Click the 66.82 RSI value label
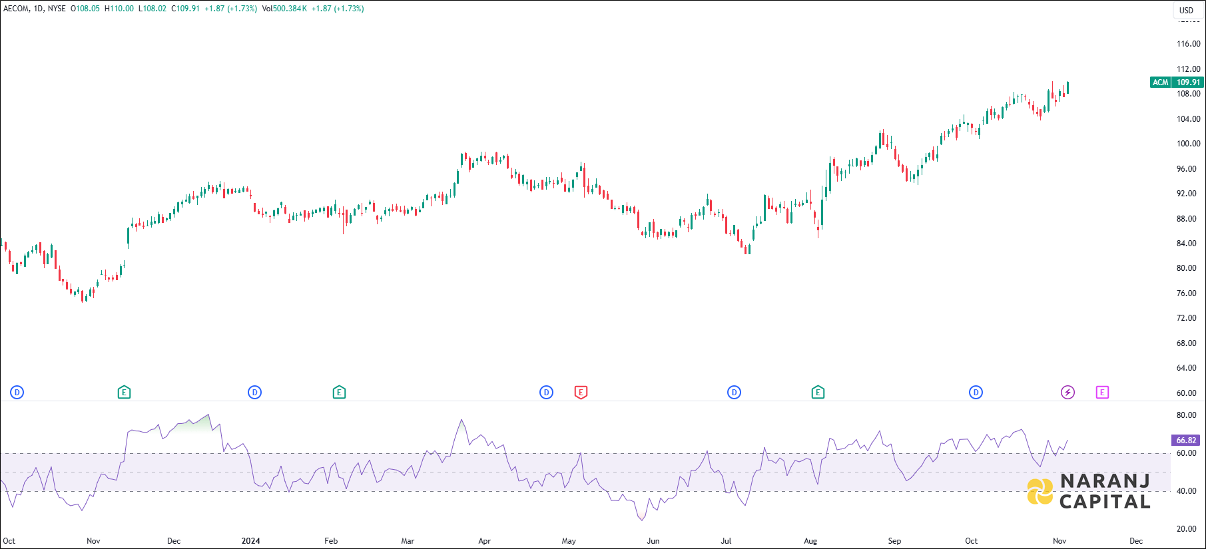This screenshot has width=1206, height=549. point(1185,441)
